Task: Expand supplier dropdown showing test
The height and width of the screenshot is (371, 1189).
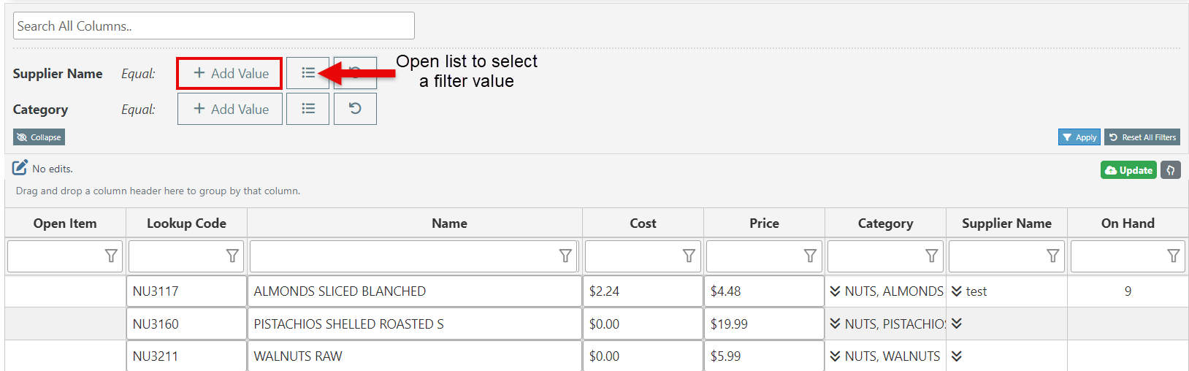Action: click(956, 291)
